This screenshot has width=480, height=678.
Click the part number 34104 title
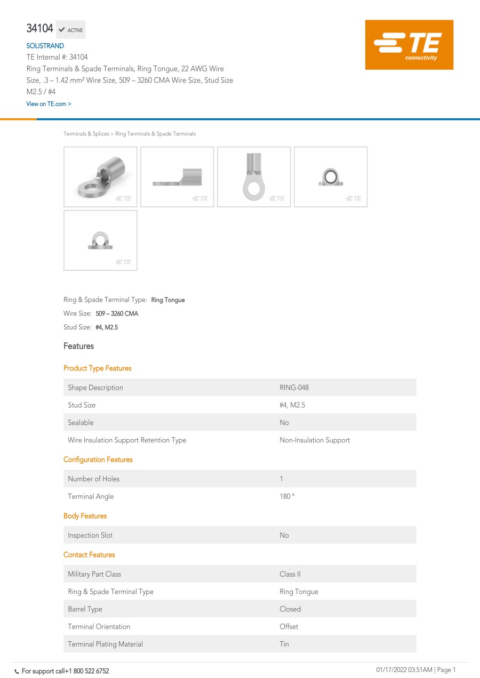[x=40, y=29]
